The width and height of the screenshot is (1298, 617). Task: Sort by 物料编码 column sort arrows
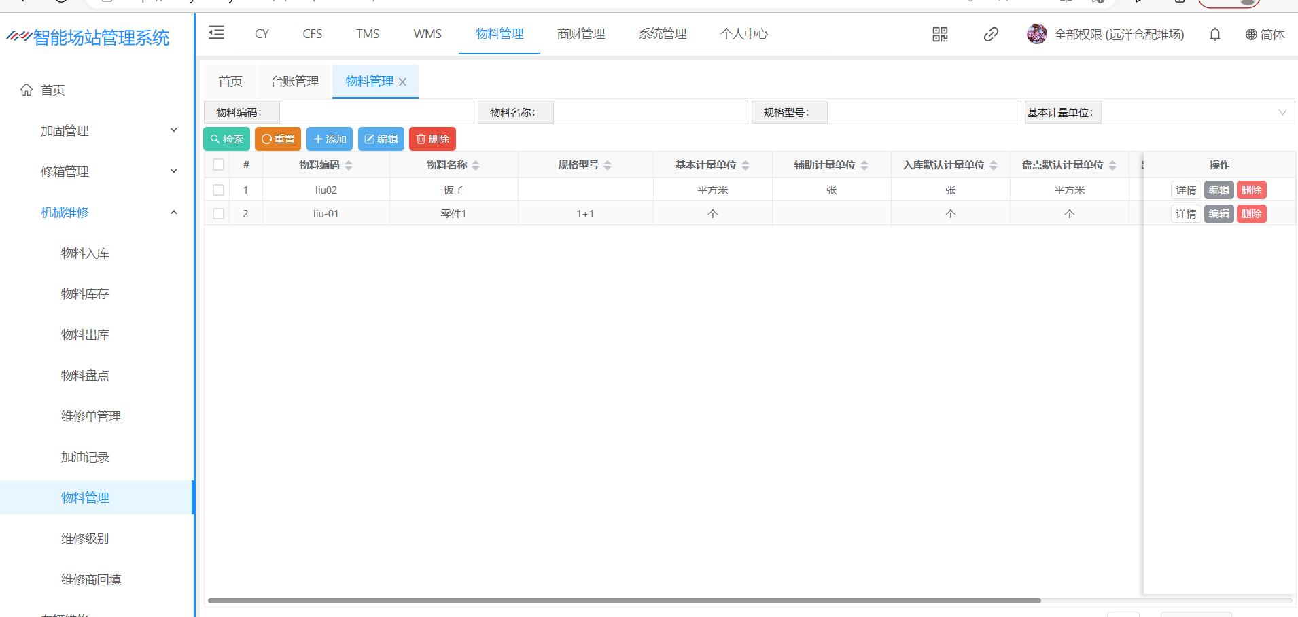click(x=349, y=165)
